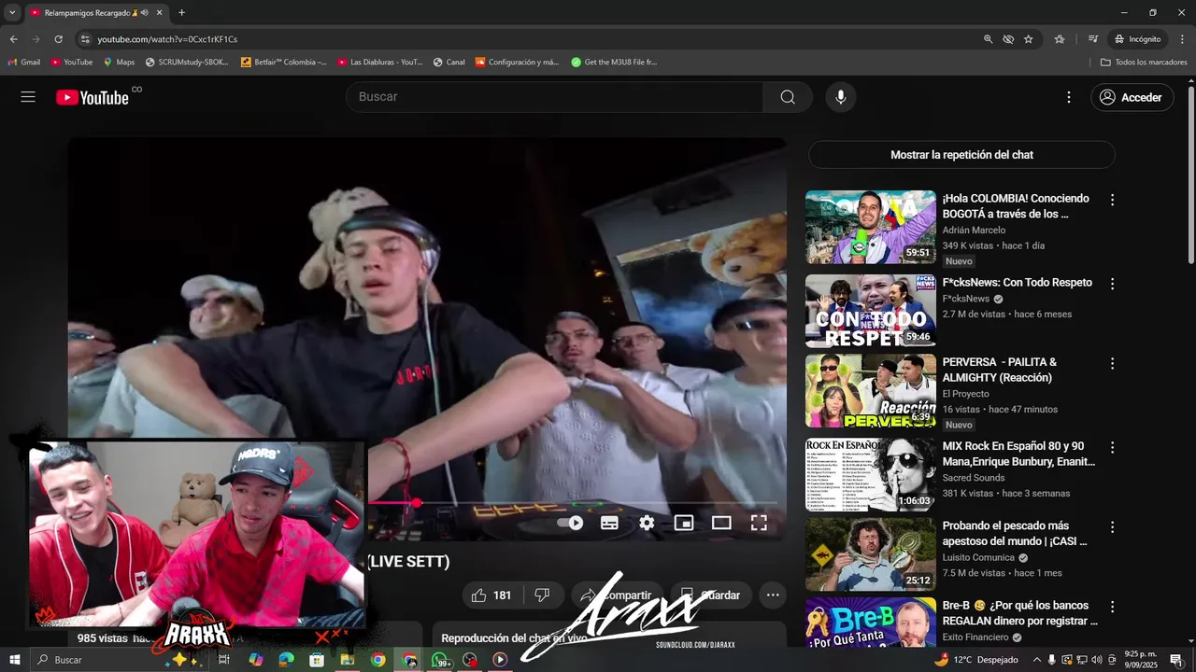The height and width of the screenshot is (672, 1196).
Task: Open the Maps bookmark
Action: tap(119, 63)
